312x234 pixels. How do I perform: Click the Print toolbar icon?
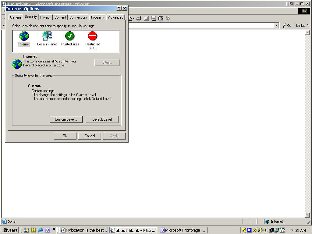(x=139, y=19)
